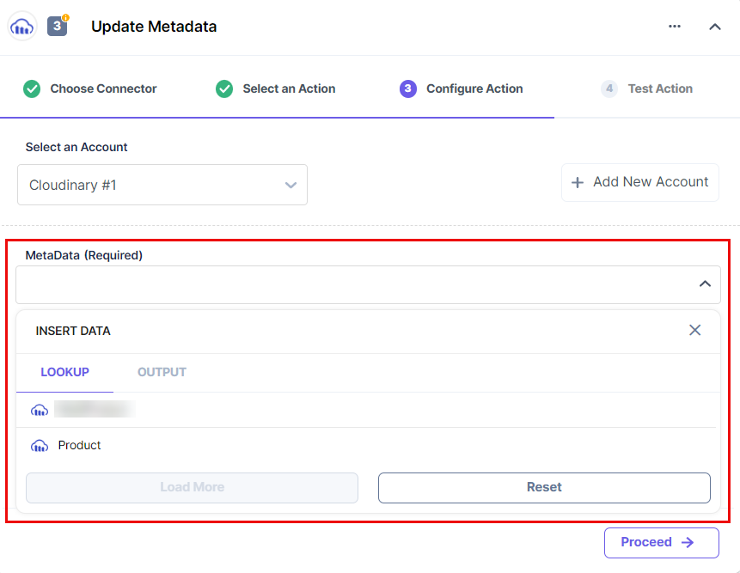
Task: Click the Proceed button
Action: click(662, 543)
